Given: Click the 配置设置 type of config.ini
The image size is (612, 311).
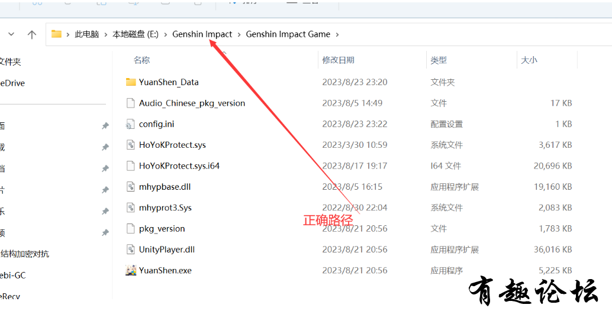Looking at the screenshot, I should [446, 124].
